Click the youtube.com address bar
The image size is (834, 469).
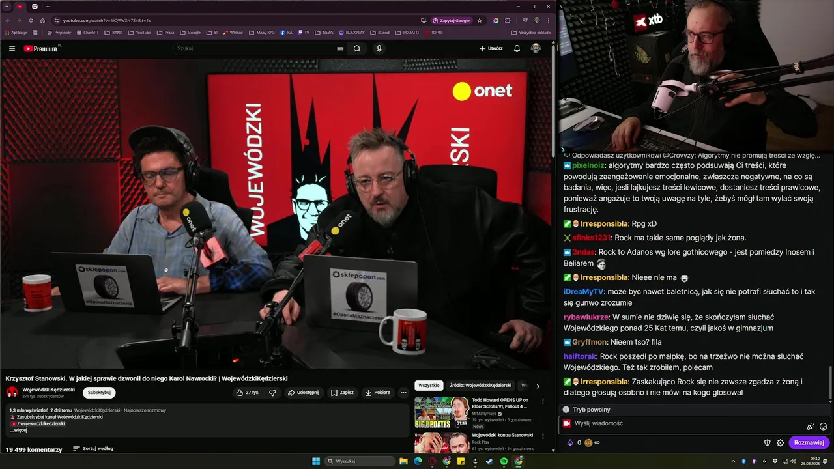[x=235, y=20]
